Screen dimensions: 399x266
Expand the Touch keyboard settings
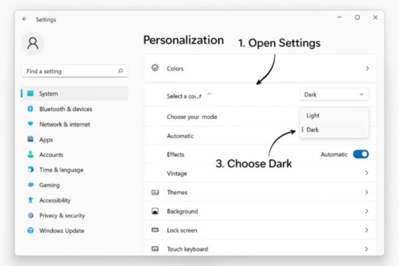coord(367,249)
